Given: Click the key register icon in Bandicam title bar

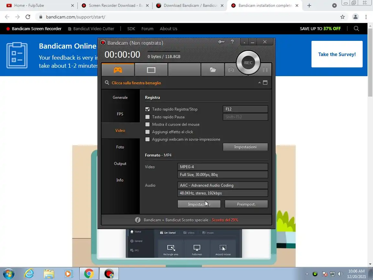Looking at the screenshot, I should [221, 42].
